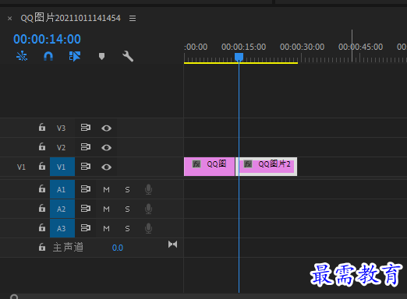
Task: Toggle the A1 track target button
Action: [62, 189]
